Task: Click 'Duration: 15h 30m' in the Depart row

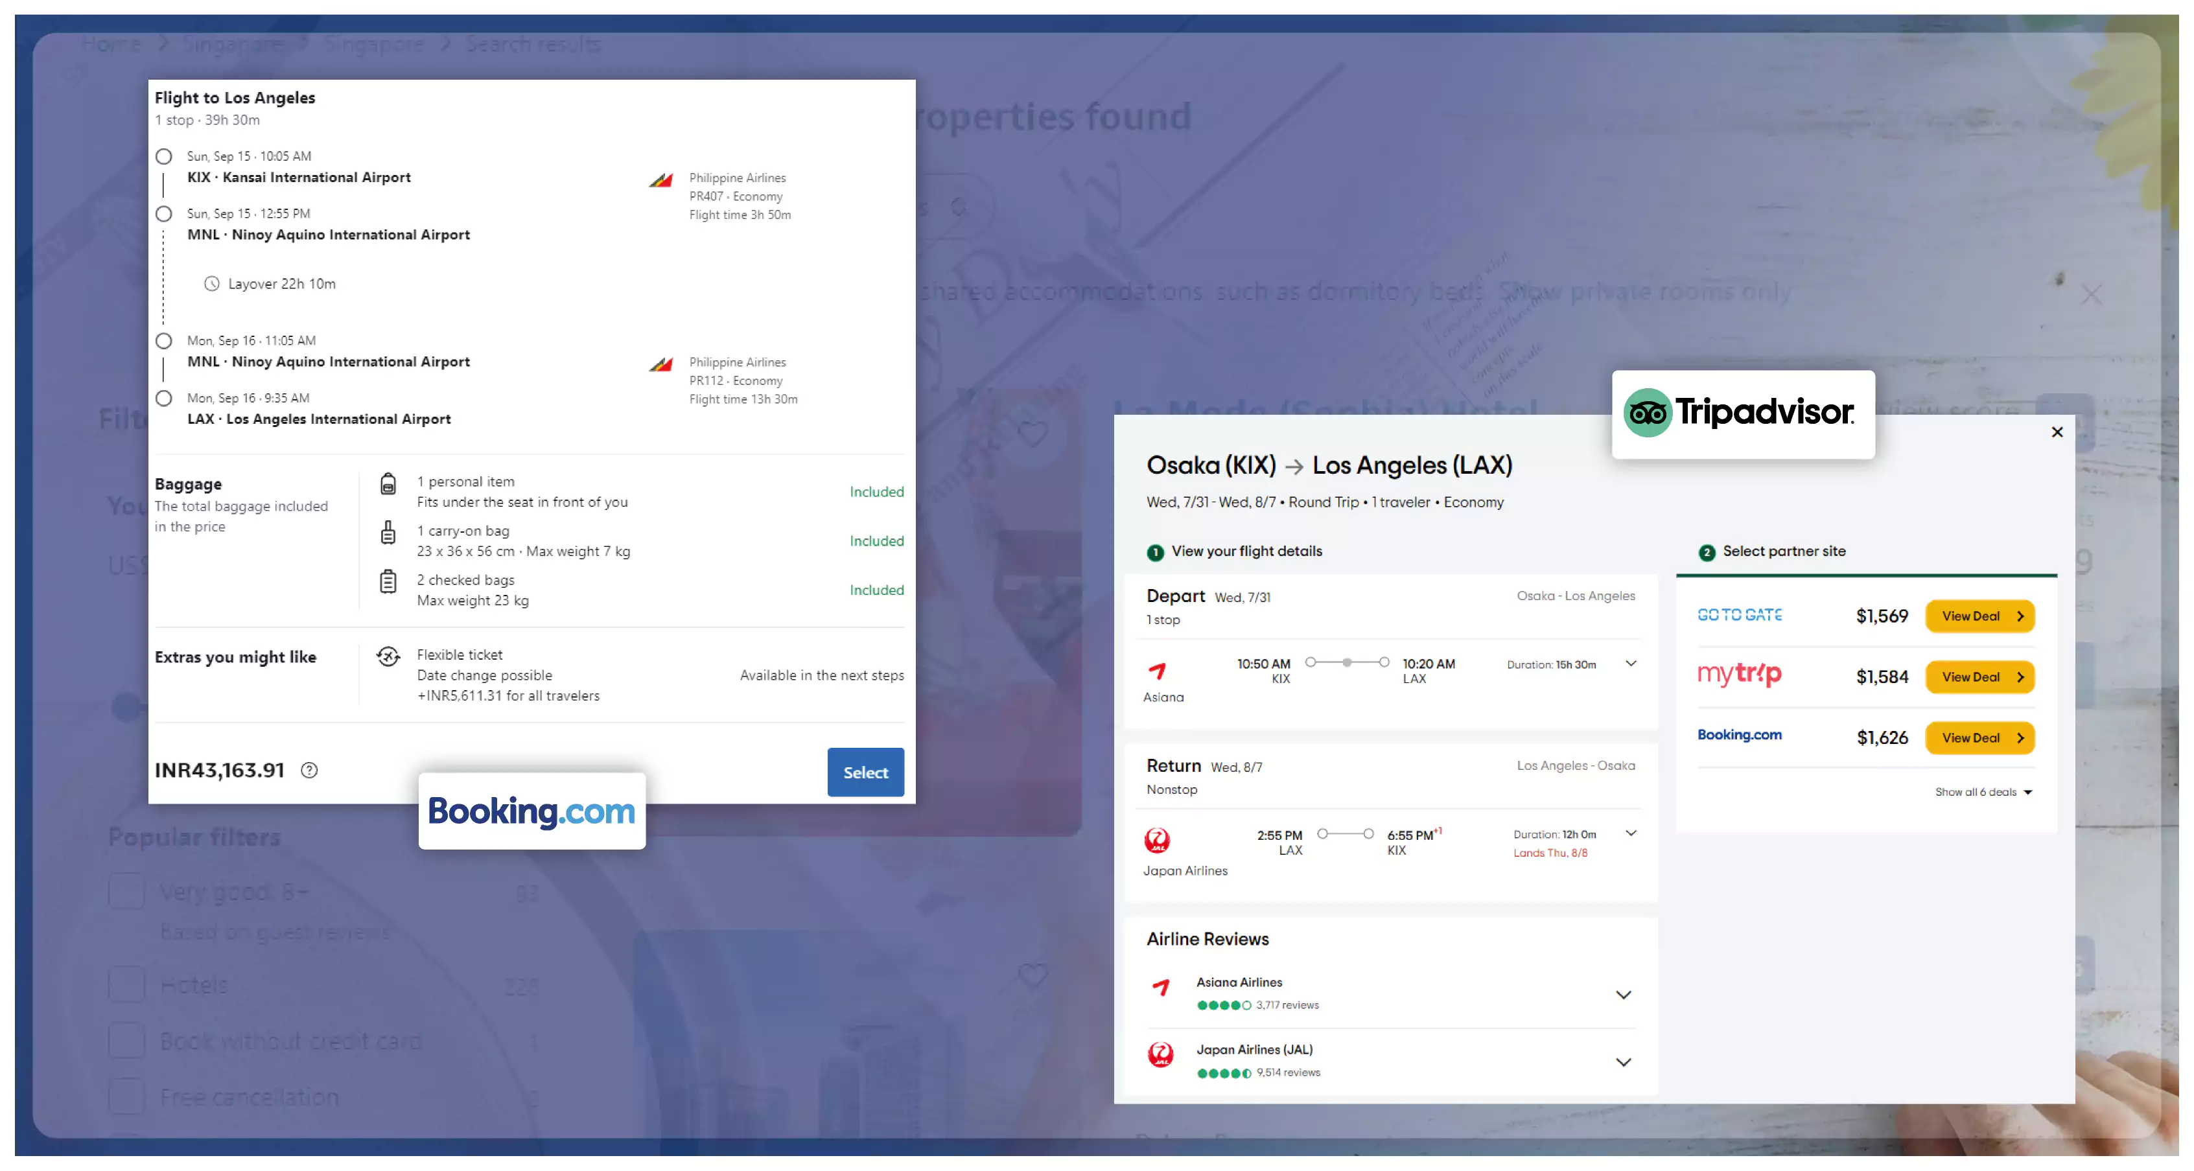Action: [x=1550, y=664]
